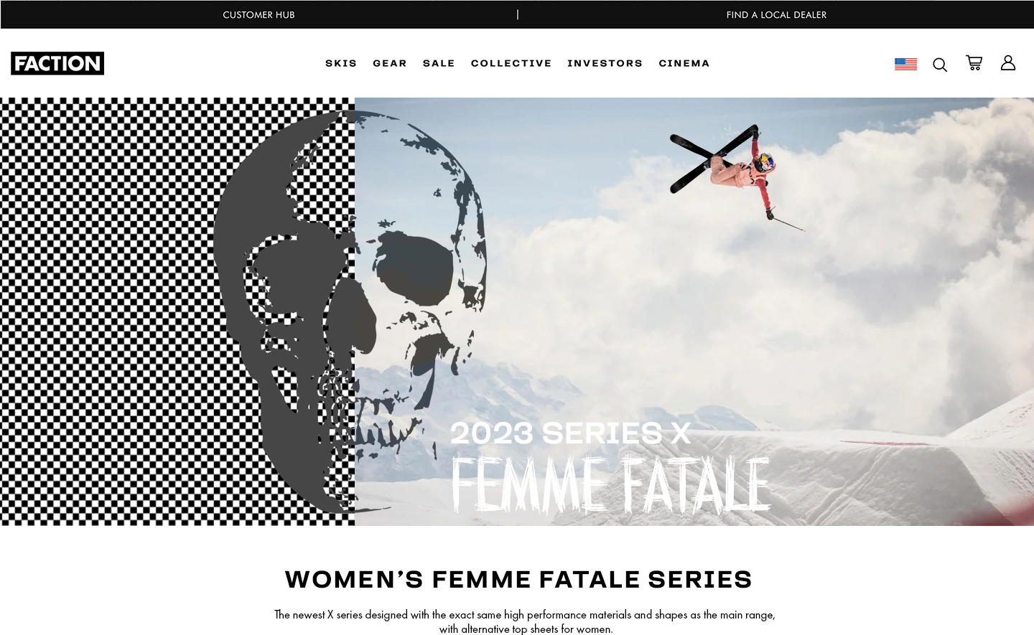
Task: Open the Skis menu
Action: [341, 63]
